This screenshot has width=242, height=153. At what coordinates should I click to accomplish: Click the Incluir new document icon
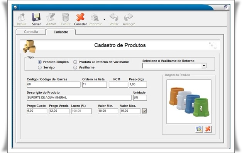coord(22,17)
